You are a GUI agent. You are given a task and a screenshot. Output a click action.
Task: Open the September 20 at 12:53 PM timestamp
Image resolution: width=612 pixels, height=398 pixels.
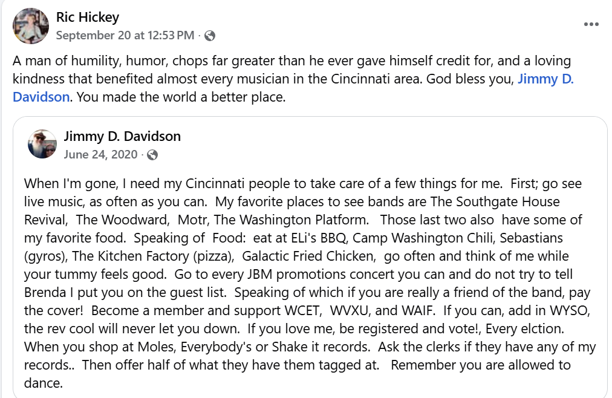pyautogui.click(x=125, y=36)
